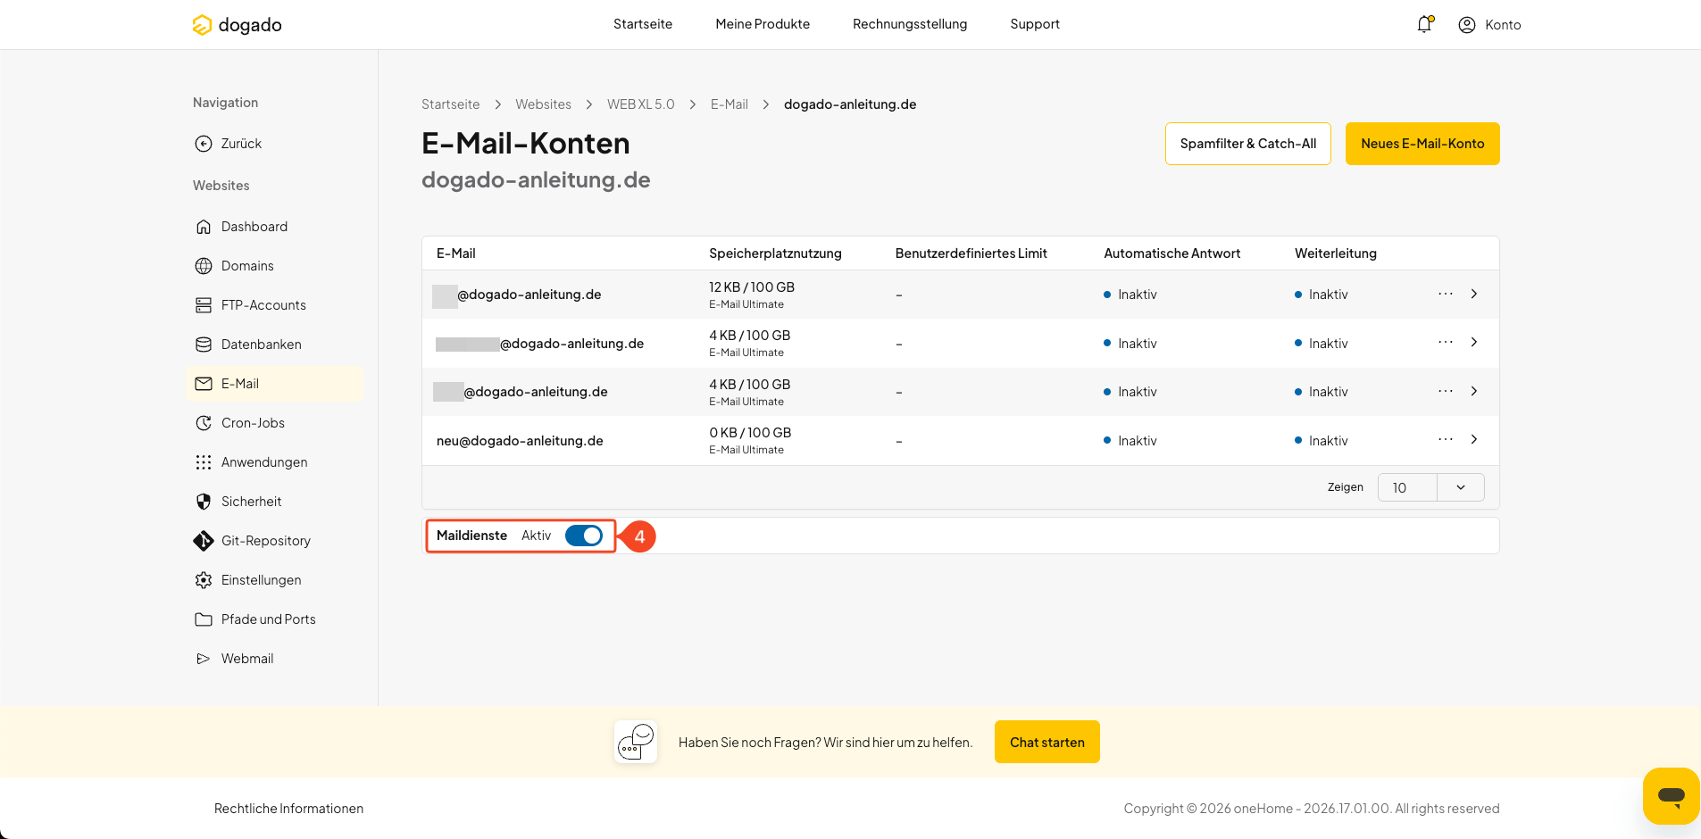The height and width of the screenshot is (839, 1701).
Task: Click the Dashboard house icon
Action: 204,227
